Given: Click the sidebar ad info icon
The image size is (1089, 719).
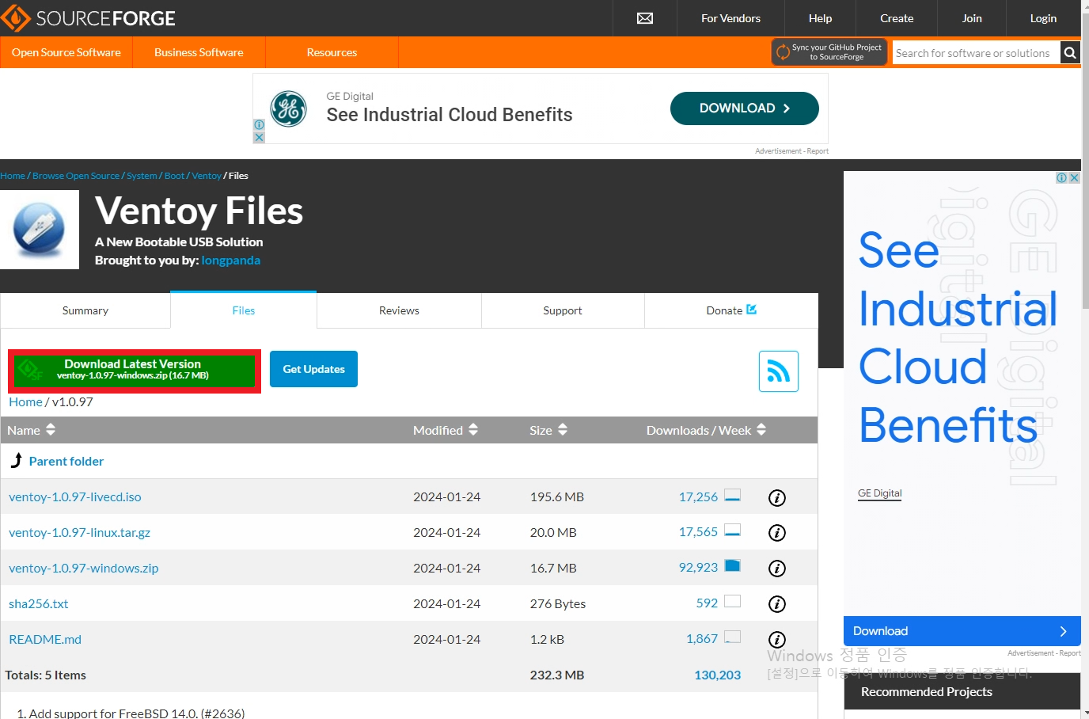Looking at the screenshot, I should [1062, 177].
